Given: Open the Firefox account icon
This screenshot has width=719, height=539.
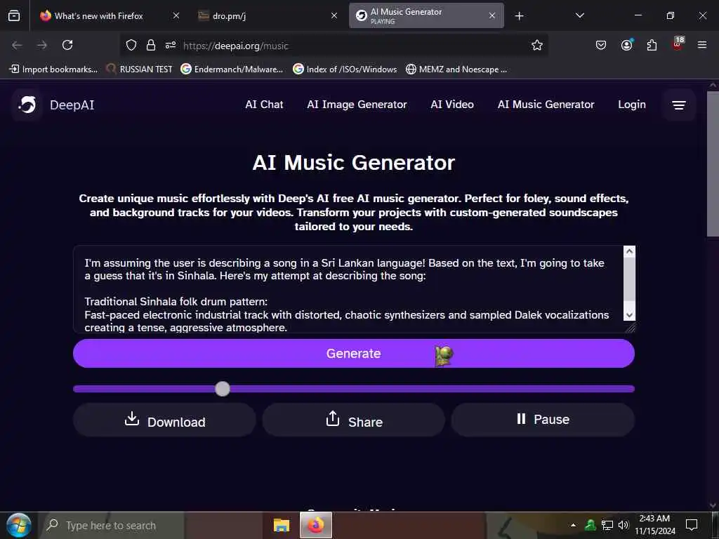Looking at the screenshot, I should 627,45.
